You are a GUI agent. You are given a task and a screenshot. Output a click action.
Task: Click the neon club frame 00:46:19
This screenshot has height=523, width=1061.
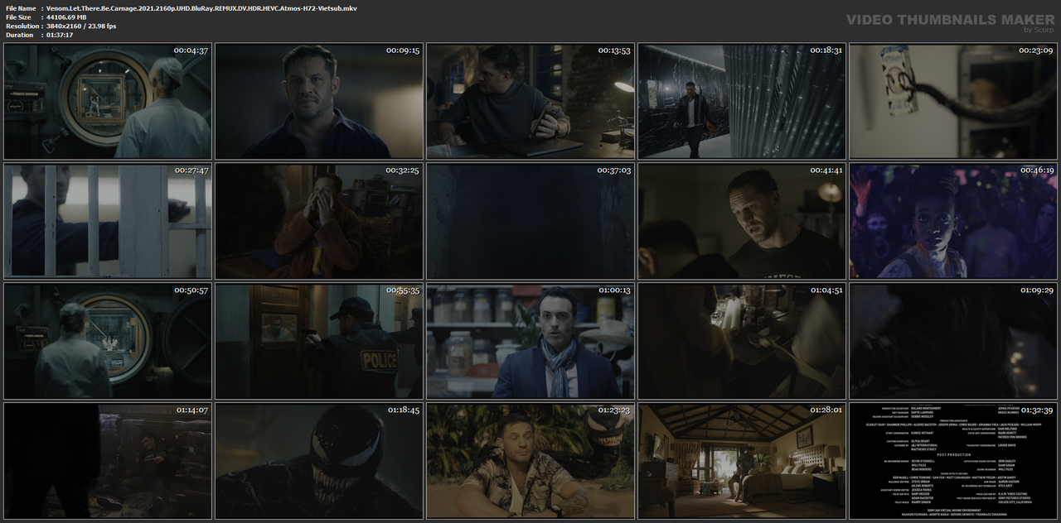click(x=953, y=221)
